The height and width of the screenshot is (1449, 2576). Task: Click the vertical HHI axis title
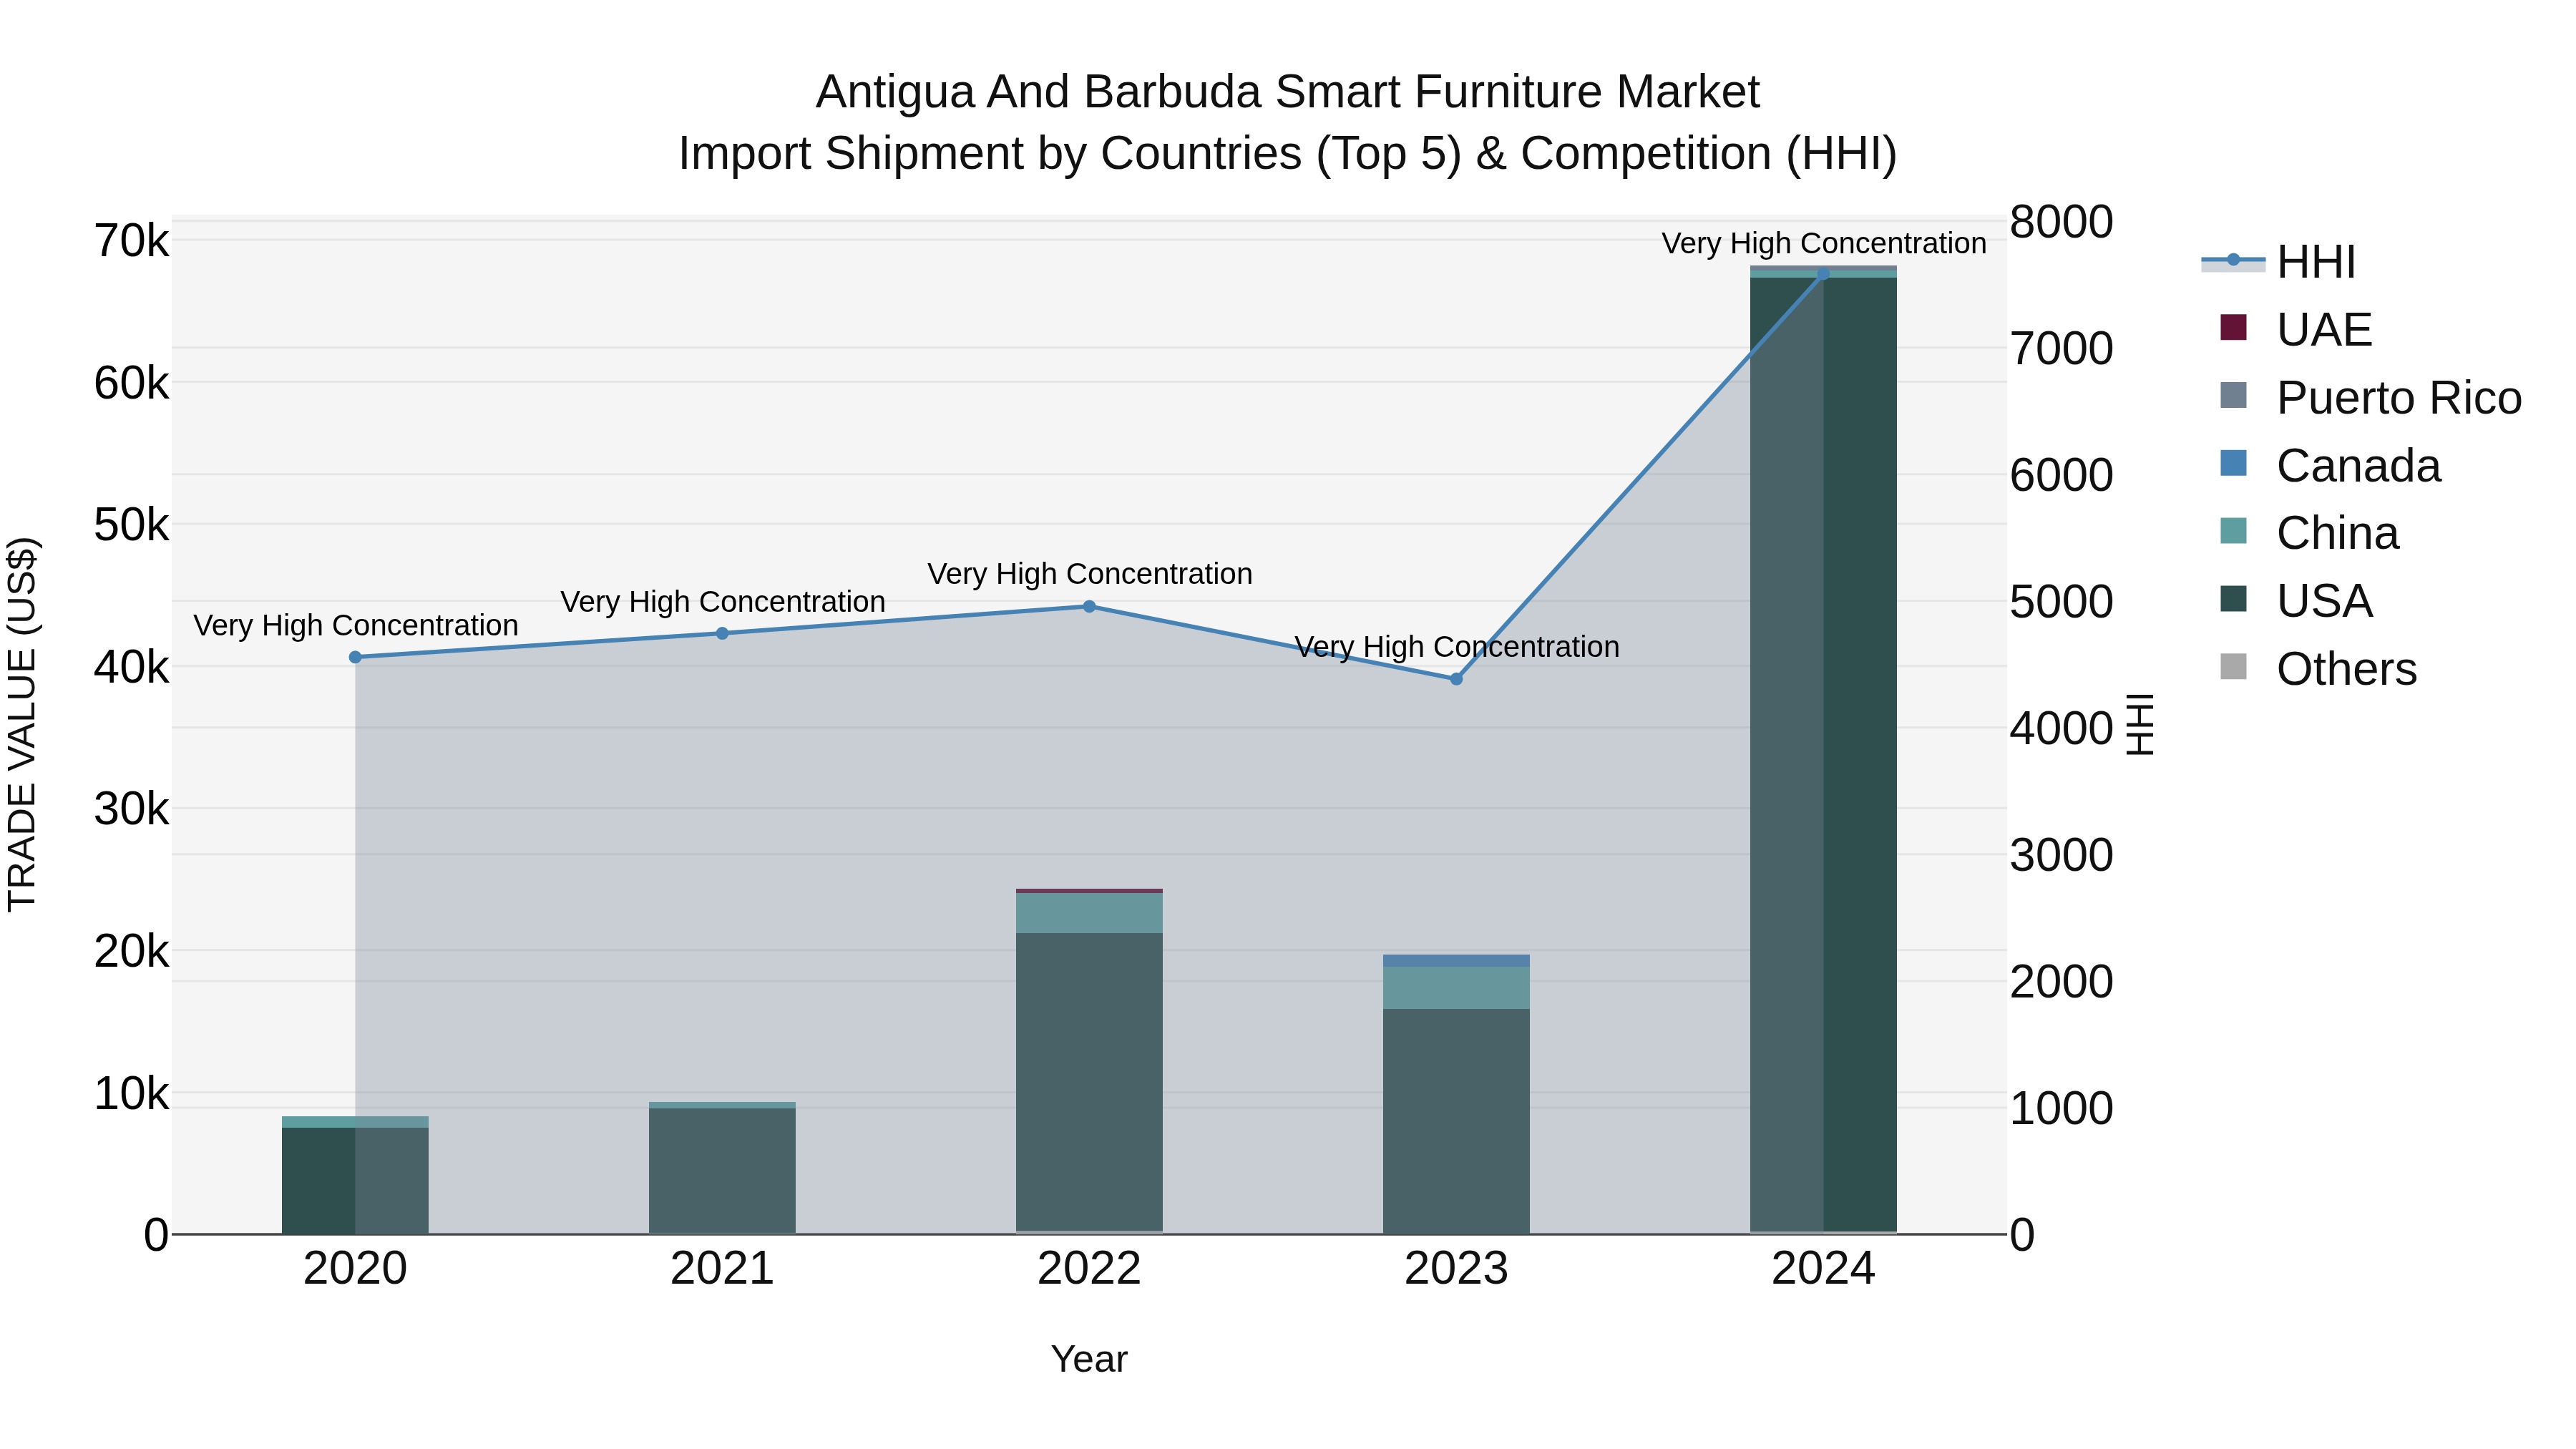(2139, 724)
